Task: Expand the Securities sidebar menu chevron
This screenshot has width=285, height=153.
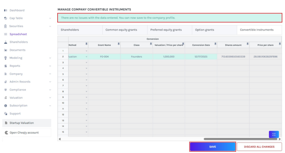Action: point(50,26)
